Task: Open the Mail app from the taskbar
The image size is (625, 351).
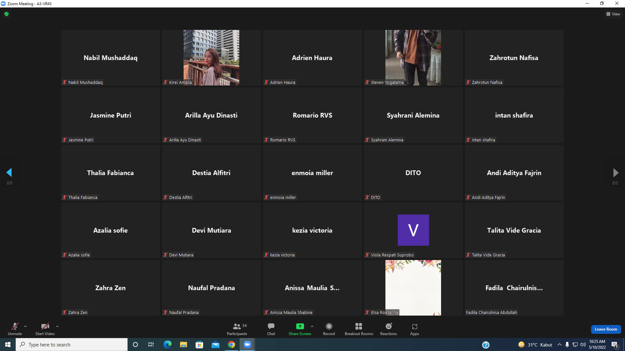Action: click(x=215, y=344)
